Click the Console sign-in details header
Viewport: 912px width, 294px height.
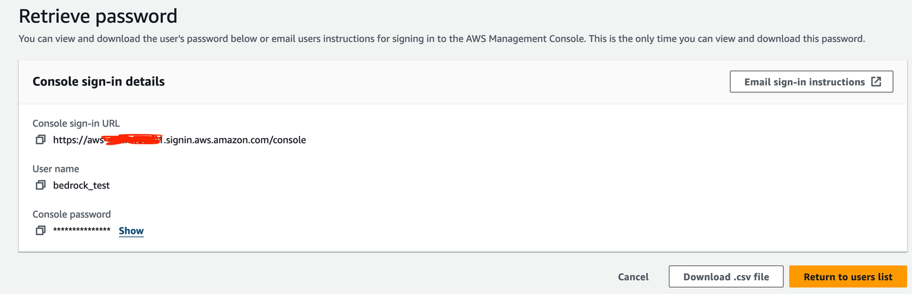(x=99, y=82)
